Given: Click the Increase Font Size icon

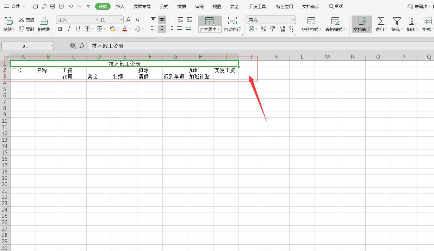Looking at the screenshot, I should (129, 20).
